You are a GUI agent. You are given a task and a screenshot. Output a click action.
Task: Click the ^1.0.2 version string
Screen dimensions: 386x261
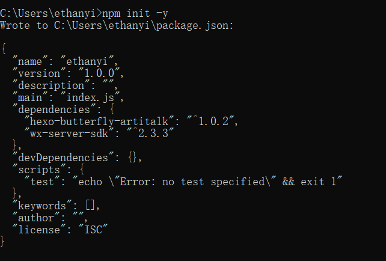pyautogui.click(x=210, y=121)
